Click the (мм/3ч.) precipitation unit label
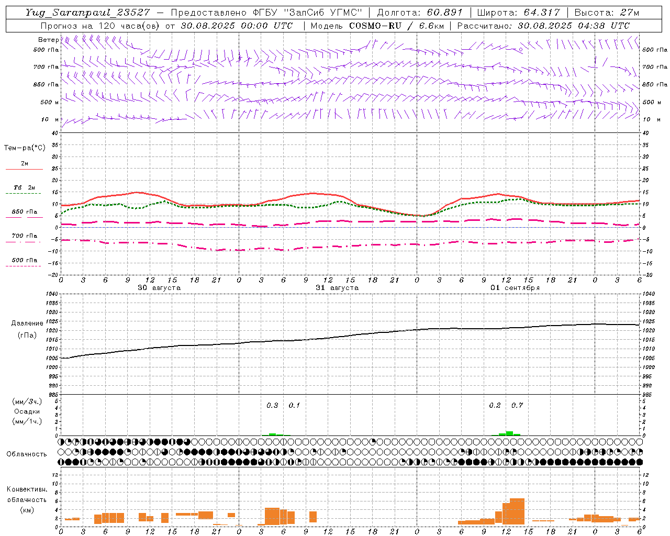 [x=27, y=401]
